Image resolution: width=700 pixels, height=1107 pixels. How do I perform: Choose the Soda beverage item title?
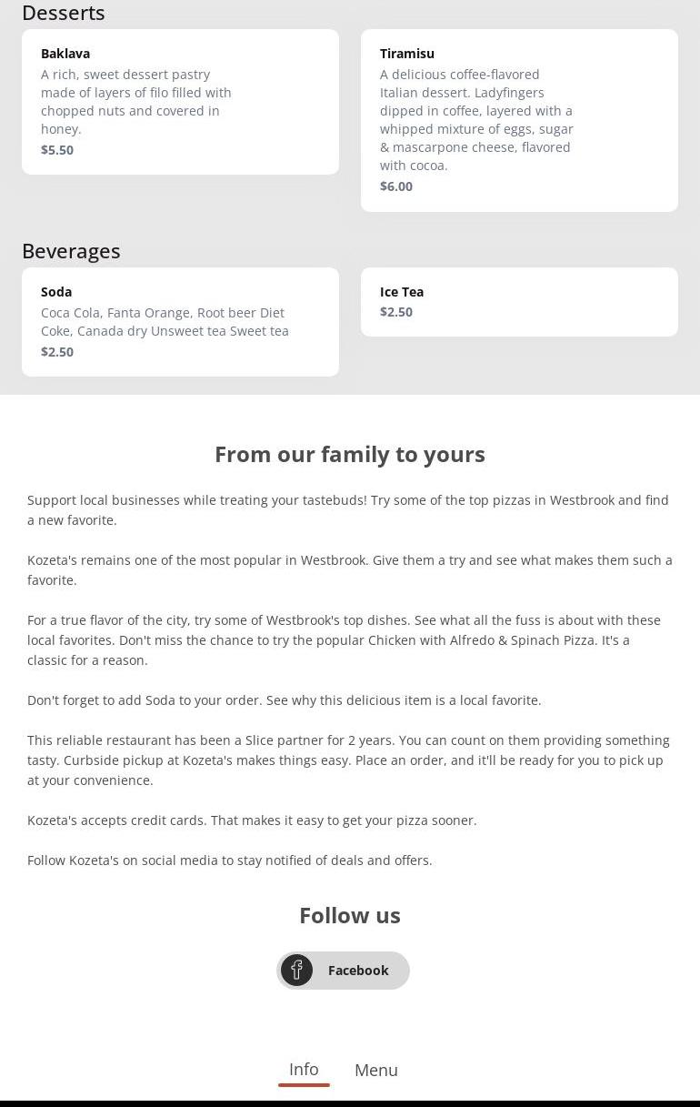pos(56,292)
